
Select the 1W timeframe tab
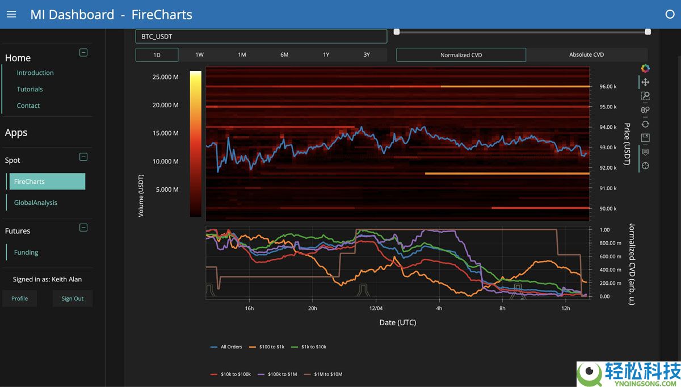[x=199, y=54]
